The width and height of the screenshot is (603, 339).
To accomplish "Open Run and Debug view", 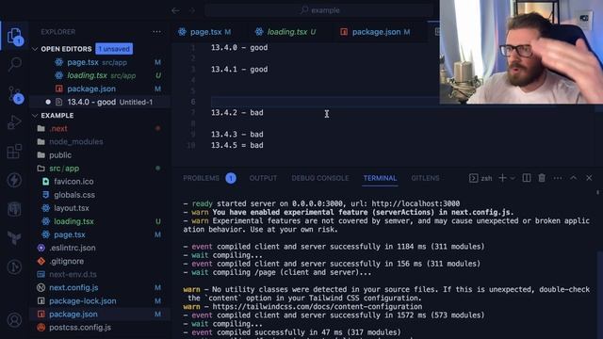I will pyautogui.click(x=15, y=122).
